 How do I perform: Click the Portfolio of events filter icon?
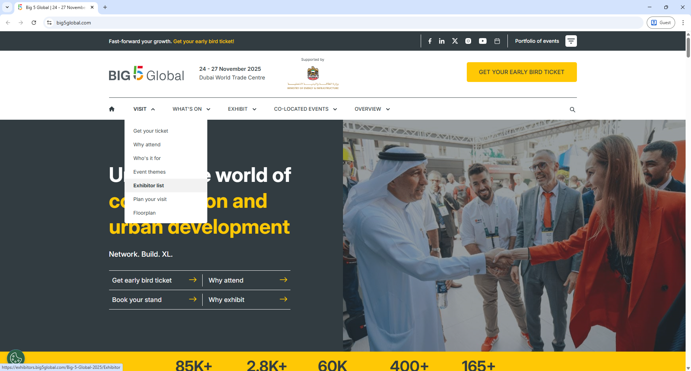tap(571, 41)
